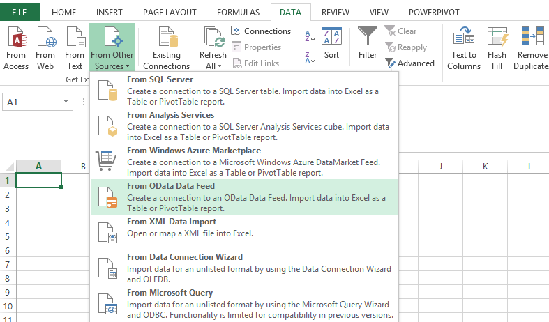
Task: Open the Connections dialog
Action: pyautogui.click(x=261, y=31)
